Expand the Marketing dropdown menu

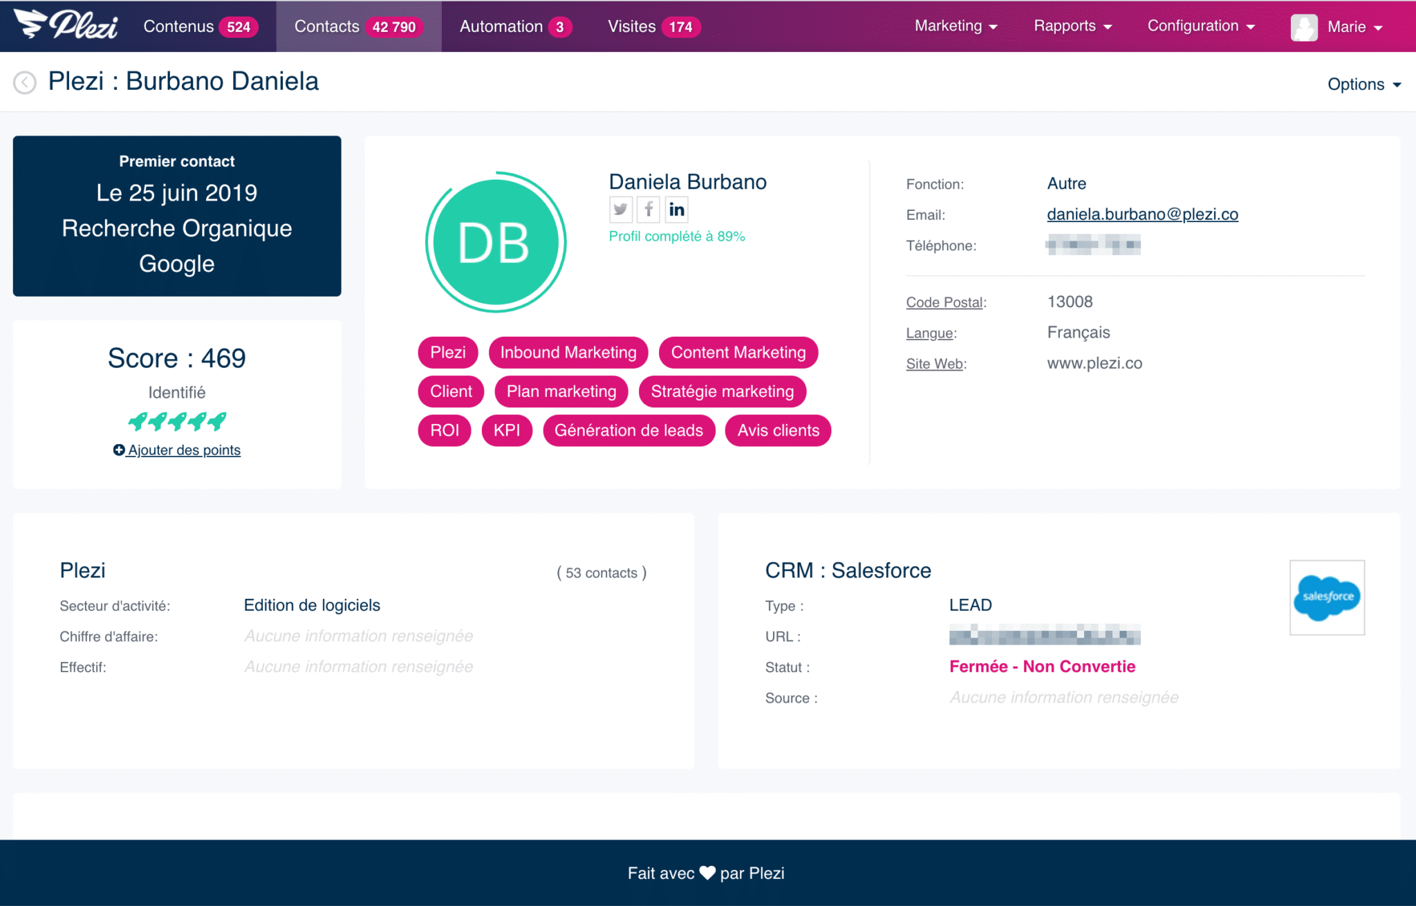[956, 26]
